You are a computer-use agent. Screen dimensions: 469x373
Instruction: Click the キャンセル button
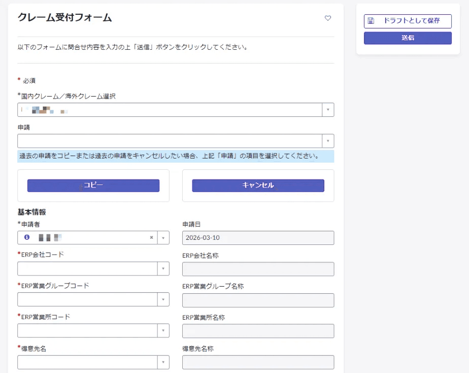(258, 185)
